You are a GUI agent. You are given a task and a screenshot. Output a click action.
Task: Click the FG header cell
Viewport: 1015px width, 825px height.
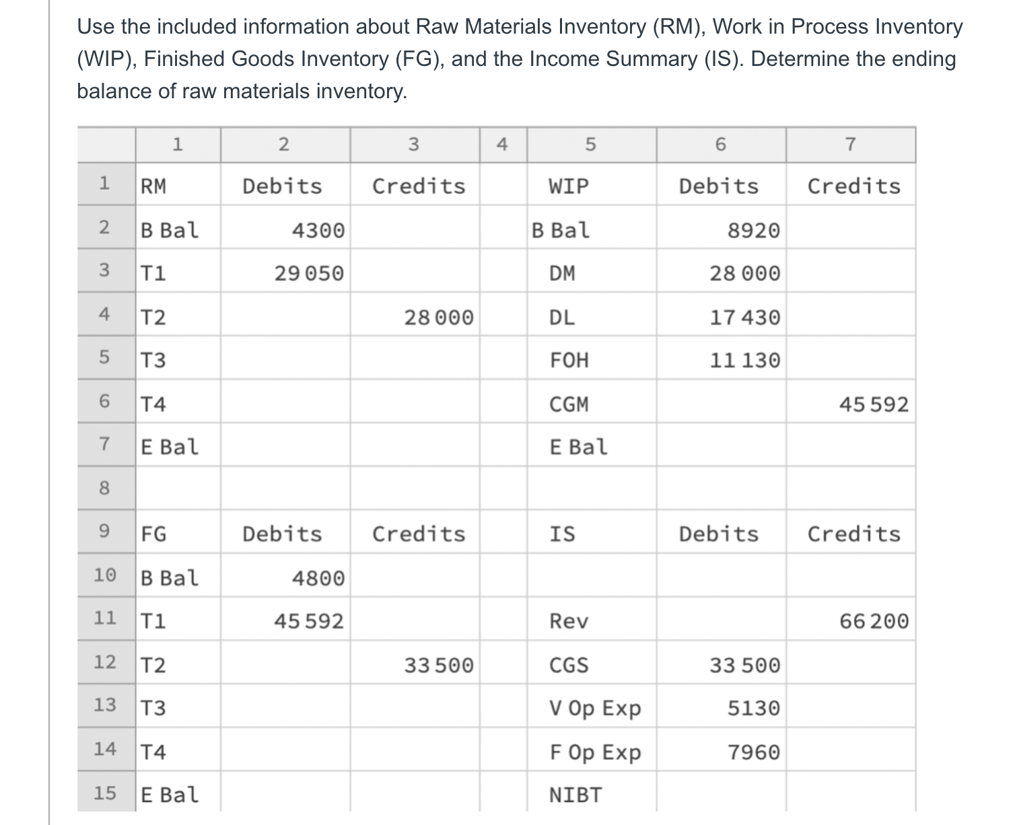pos(178,532)
